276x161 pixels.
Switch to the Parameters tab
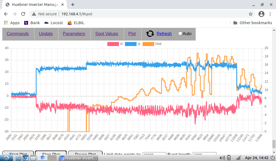click(74, 34)
